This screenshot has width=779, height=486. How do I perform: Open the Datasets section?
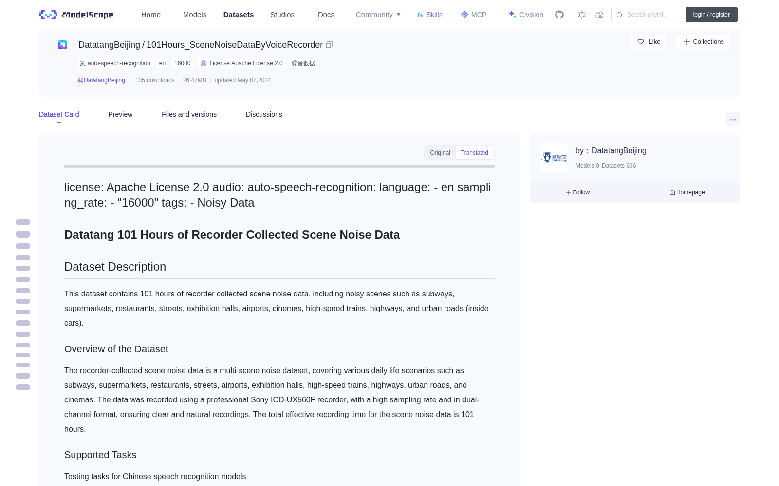(239, 15)
